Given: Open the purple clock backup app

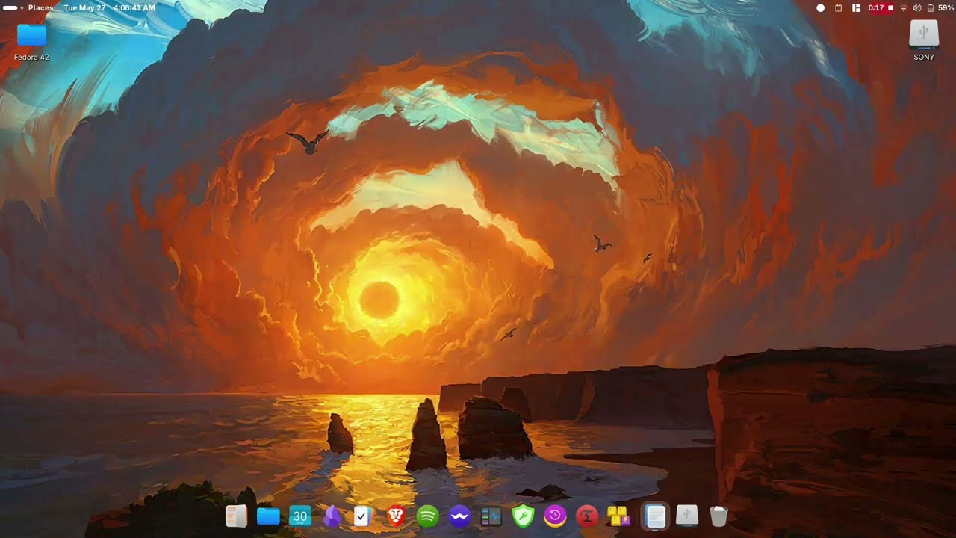Looking at the screenshot, I should pyautogui.click(x=555, y=516).
